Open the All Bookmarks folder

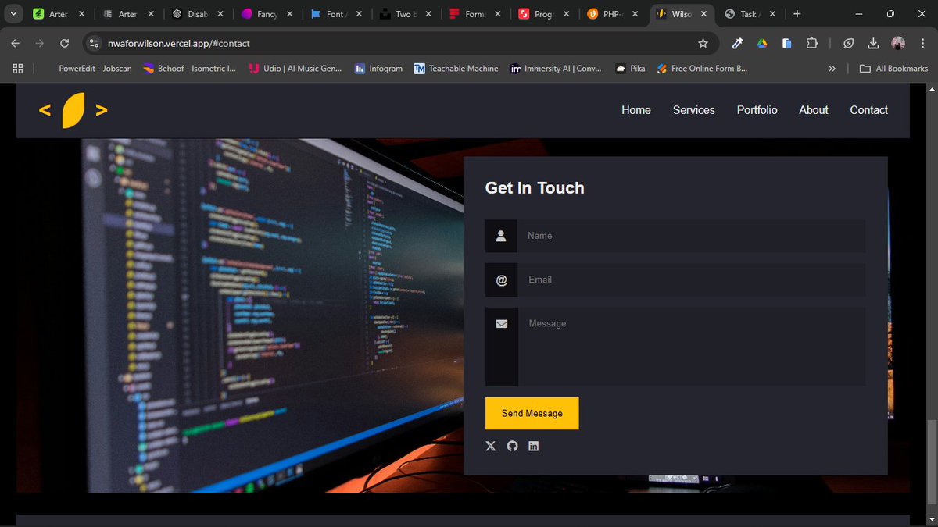pyautogui.click(x=893, y=69)
